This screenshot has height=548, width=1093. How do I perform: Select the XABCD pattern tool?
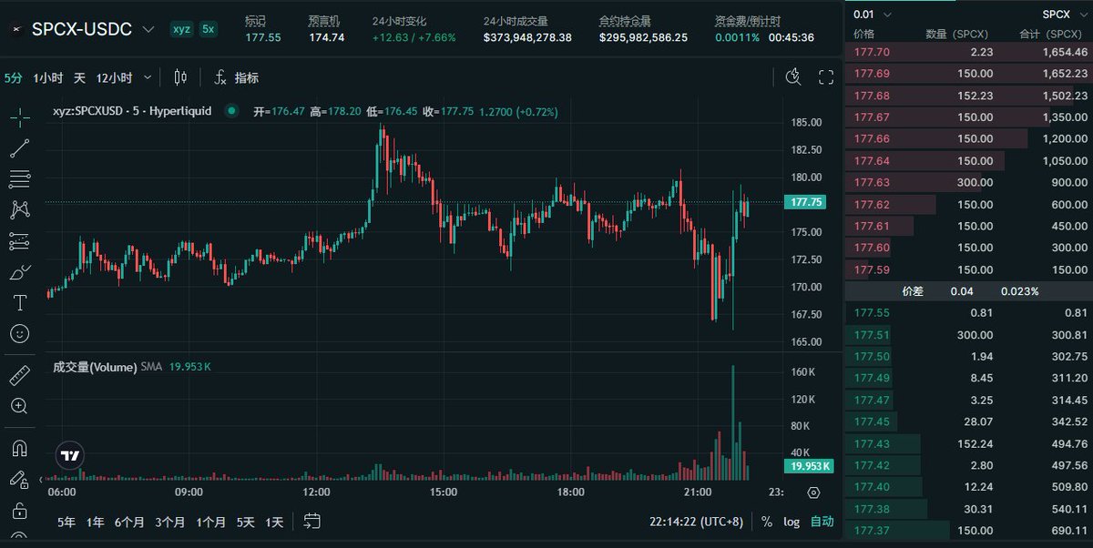tap(20, 210)
